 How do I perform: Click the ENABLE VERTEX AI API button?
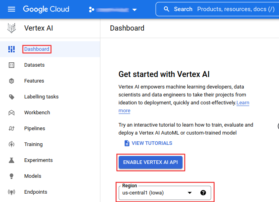150,162
